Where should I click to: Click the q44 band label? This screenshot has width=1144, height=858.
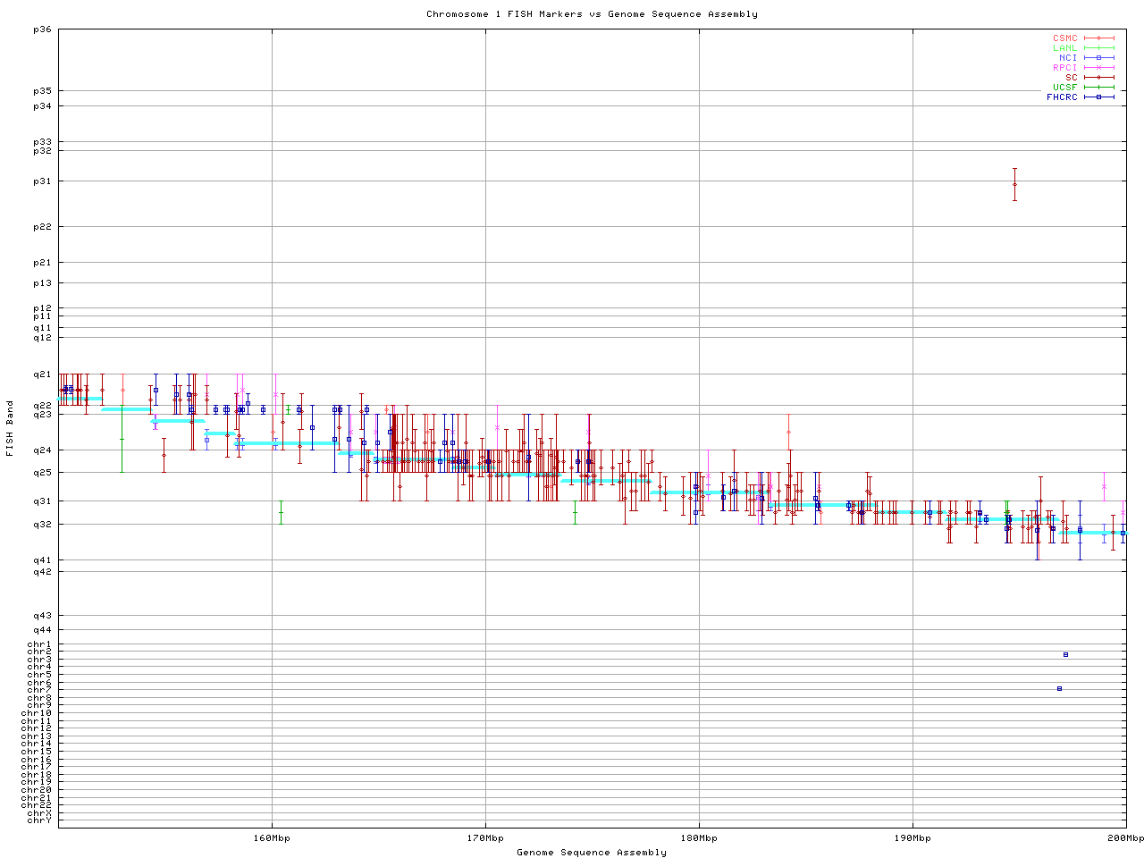[x=42, y=630]
